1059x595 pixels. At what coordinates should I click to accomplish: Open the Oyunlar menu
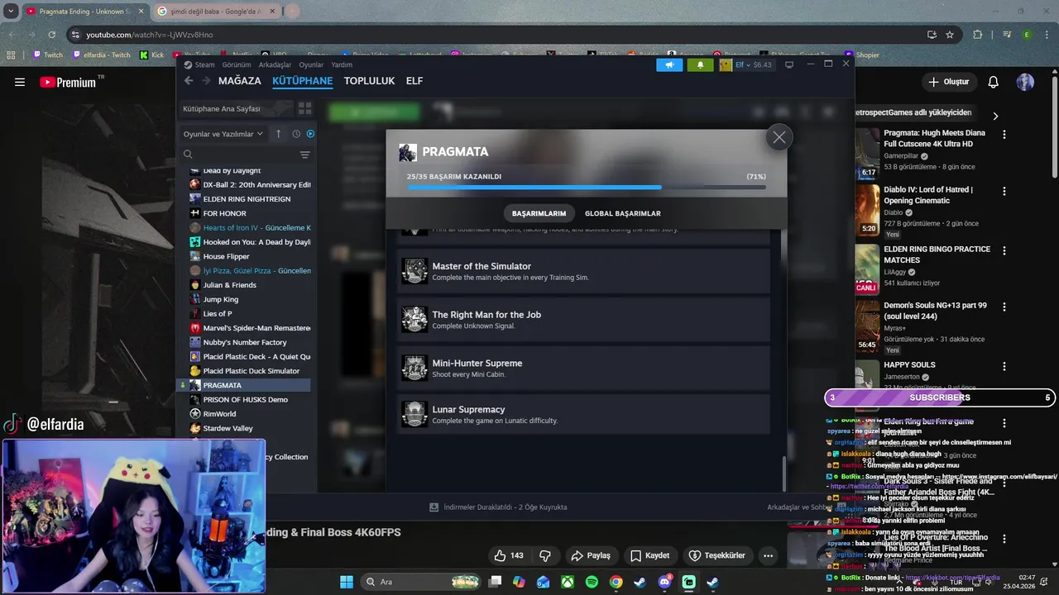(311, 64)
